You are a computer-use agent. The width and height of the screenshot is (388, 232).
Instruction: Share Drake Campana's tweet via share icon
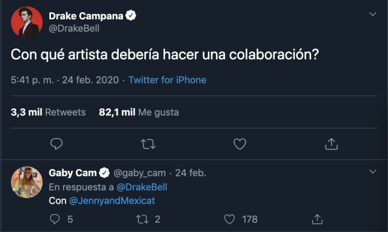[332, 144]
